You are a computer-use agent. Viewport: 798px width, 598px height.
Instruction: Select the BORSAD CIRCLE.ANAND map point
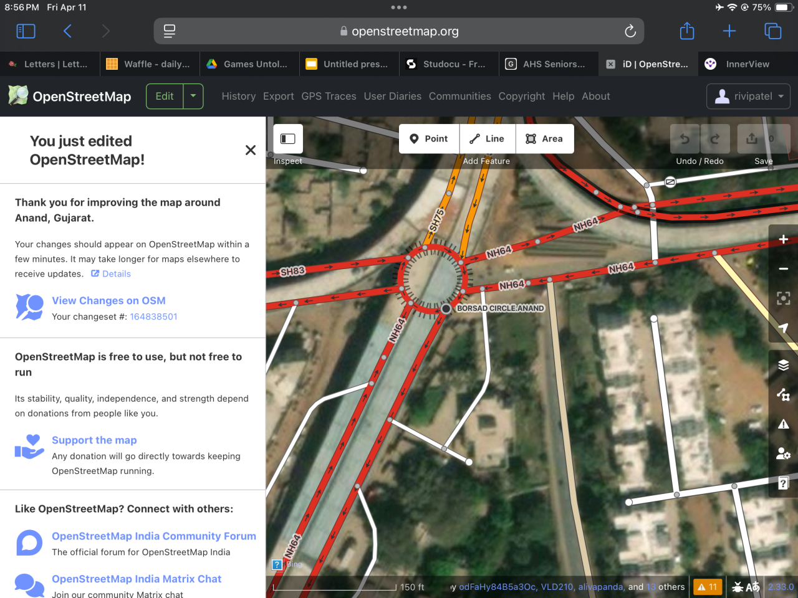tap(446, 309)
